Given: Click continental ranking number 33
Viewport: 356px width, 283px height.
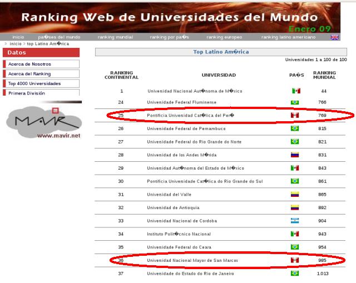Looking at the screenshot, I should [x=121, y=221].
